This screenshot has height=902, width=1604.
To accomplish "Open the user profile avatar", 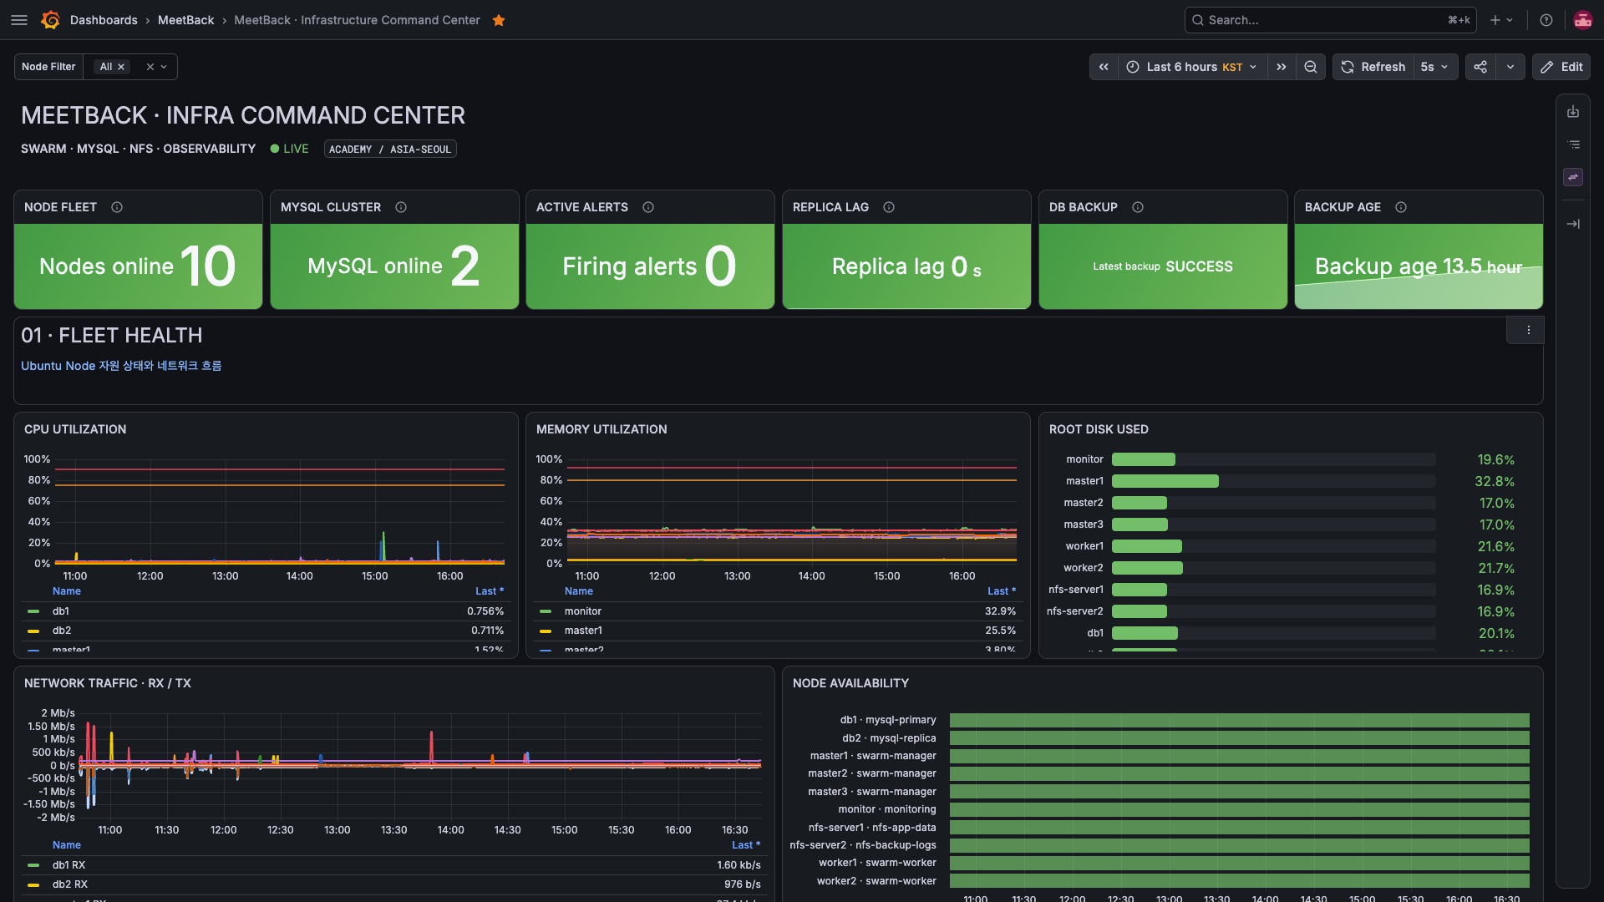I will (x=1582, y=20).
